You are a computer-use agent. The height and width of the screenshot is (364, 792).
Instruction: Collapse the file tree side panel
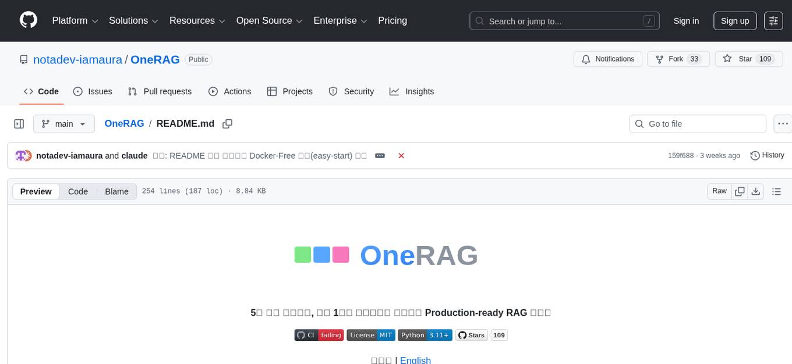point(19,123)
